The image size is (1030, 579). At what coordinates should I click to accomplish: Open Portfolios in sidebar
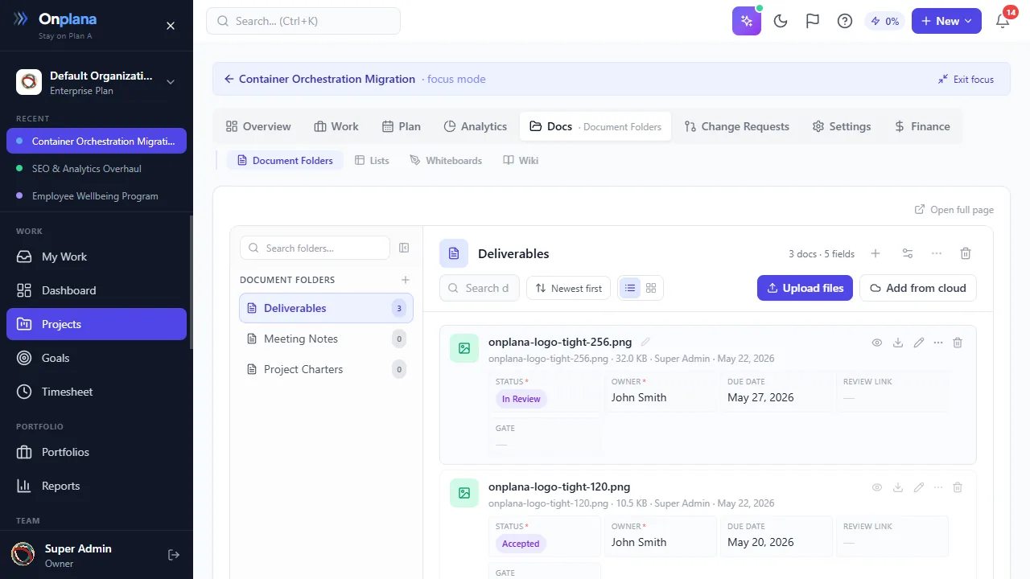click(x=97, y=452)
